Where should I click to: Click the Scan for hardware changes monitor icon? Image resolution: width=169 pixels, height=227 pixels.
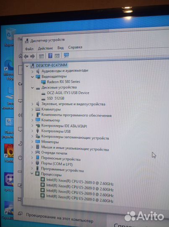coord(66,55)
